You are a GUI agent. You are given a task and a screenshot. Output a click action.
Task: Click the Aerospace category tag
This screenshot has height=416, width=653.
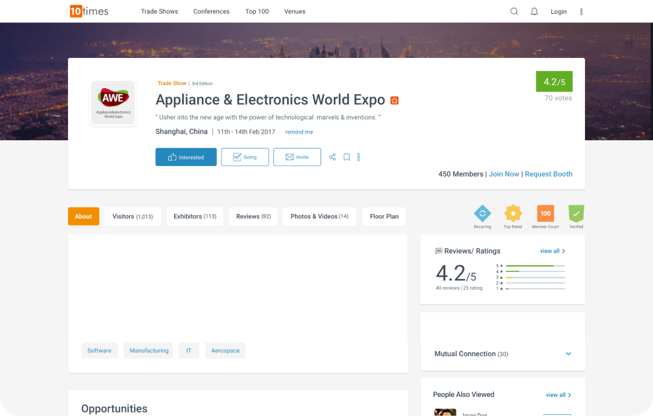pyautogui.click(x=226, y=351)
